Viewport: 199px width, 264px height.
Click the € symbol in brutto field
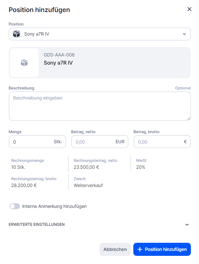(185, 142)
